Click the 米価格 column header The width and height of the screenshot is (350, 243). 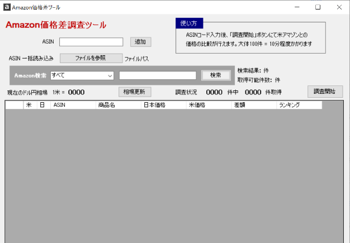(209, 105)
